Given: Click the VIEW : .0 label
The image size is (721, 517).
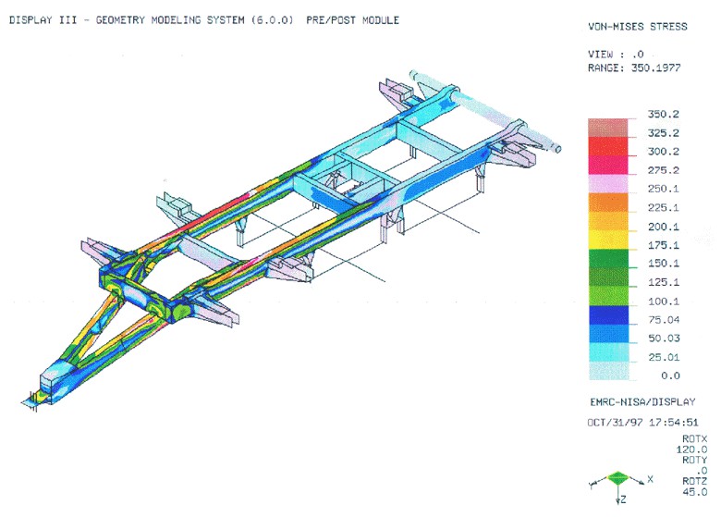Looking at the screenshot, I should tap(616, 54).
